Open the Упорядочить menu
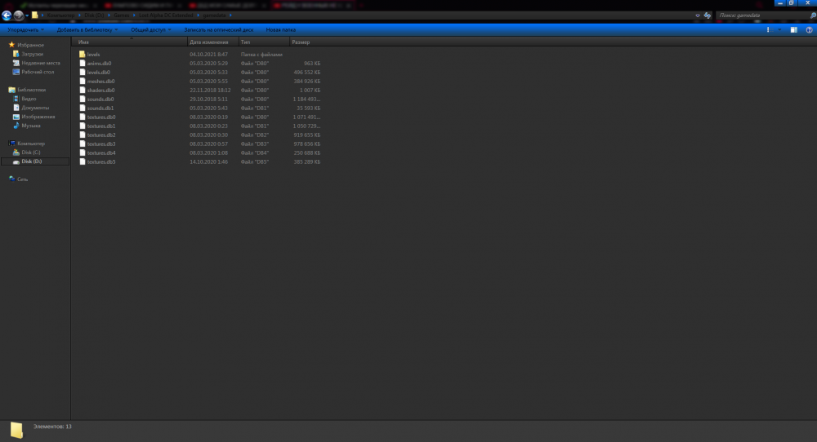This screenshot has height=442, width=817. point(25,29)
